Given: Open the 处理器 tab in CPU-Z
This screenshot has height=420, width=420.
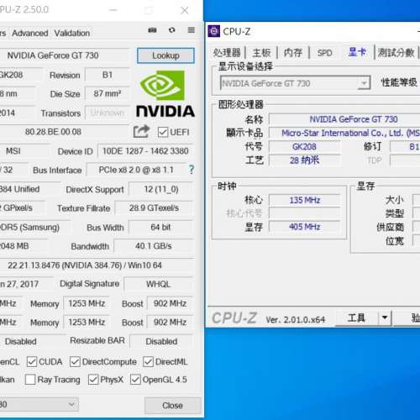Looking at the screenshot, I should [227, 52].
